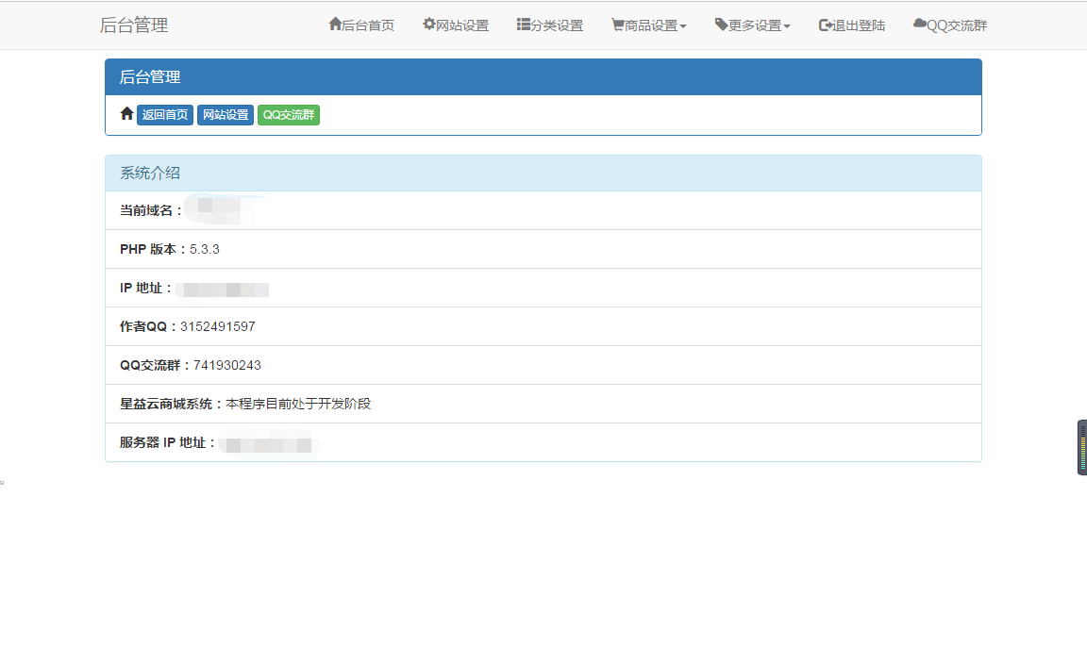Click the 后台管理 panel heading
1087x663 pixels.
tap(543, 77)
